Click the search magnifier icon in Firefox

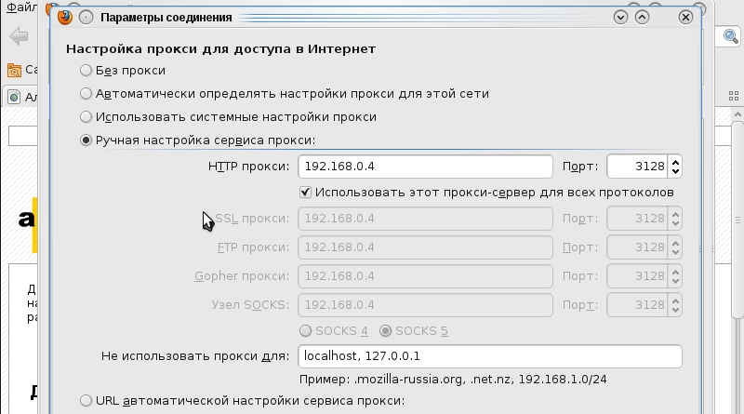click(x=731, y=36)
